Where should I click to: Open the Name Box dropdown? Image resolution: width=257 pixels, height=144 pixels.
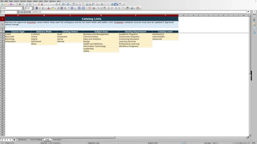point(18,12)
